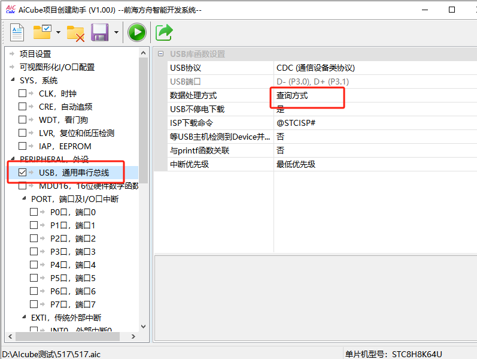Open the dropdown arrow beside save icon
The image size is (477, 359).
(116, 32)
